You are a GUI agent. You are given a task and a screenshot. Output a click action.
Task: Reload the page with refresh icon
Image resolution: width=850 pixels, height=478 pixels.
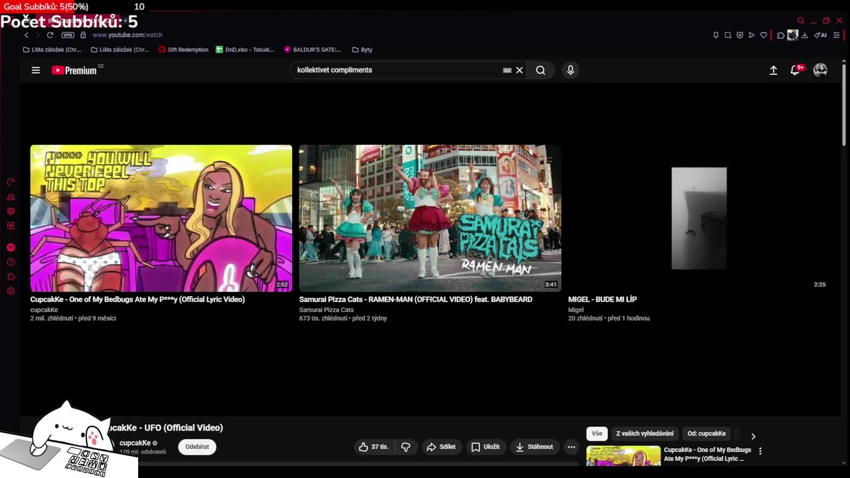pos(50,35)
